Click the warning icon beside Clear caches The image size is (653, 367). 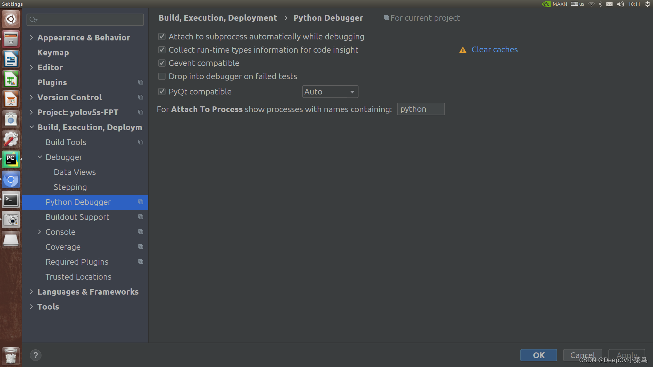(463, 50)
